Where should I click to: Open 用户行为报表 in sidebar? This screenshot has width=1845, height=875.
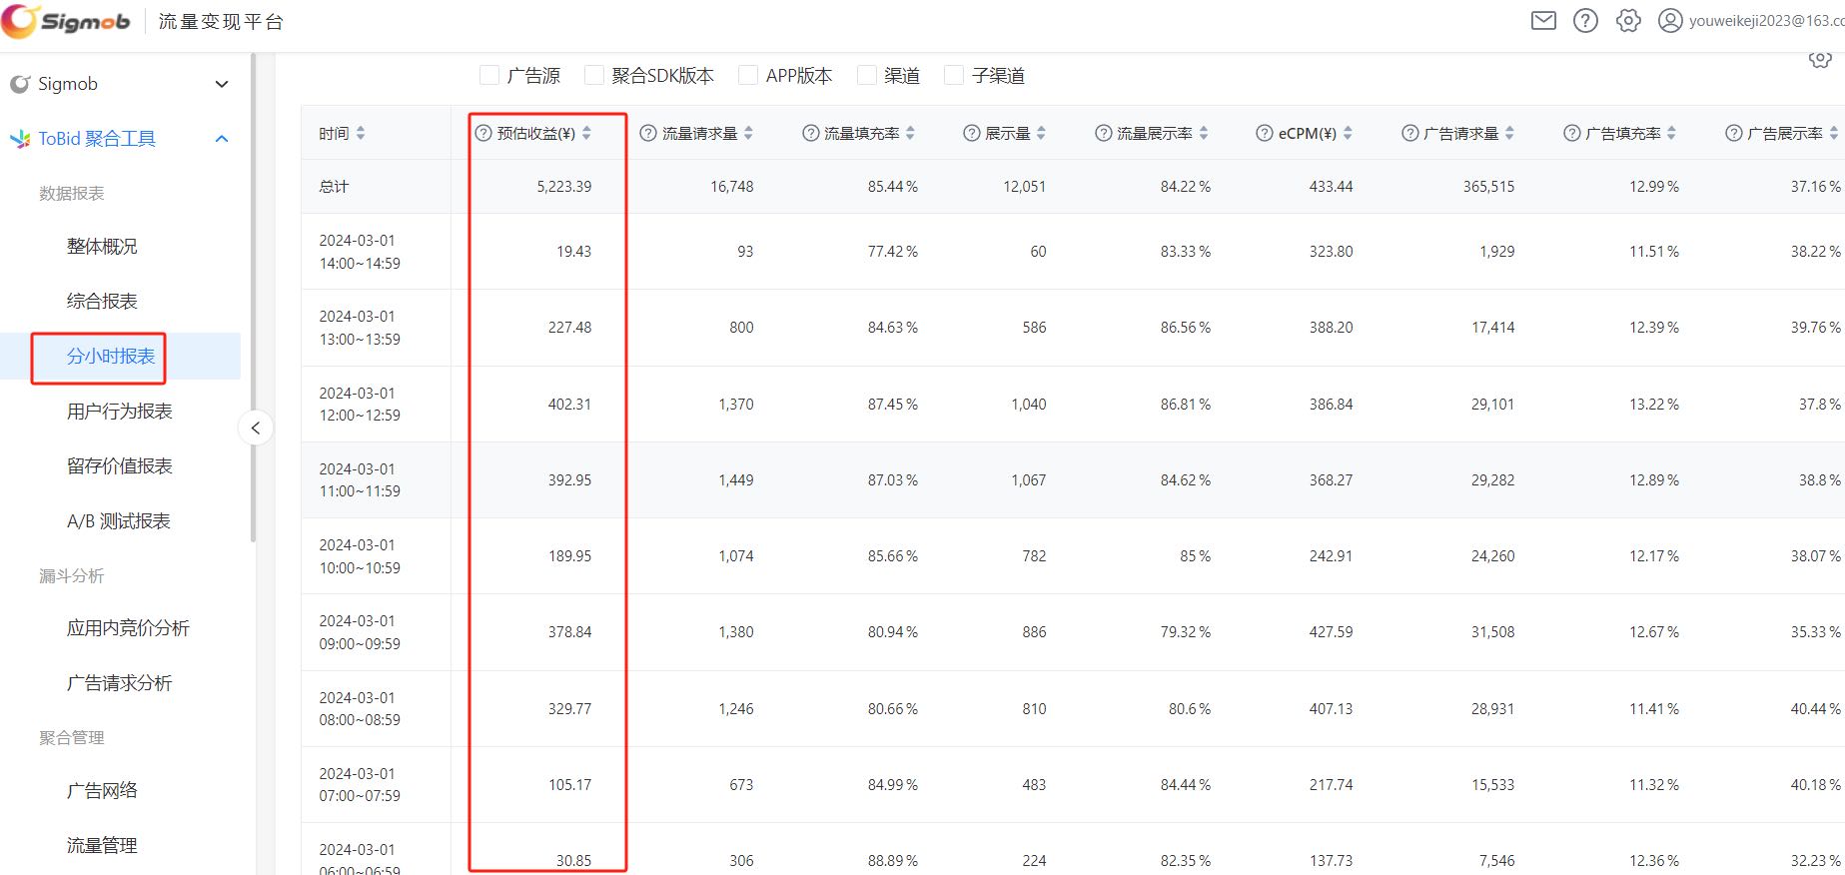(120, 412)
